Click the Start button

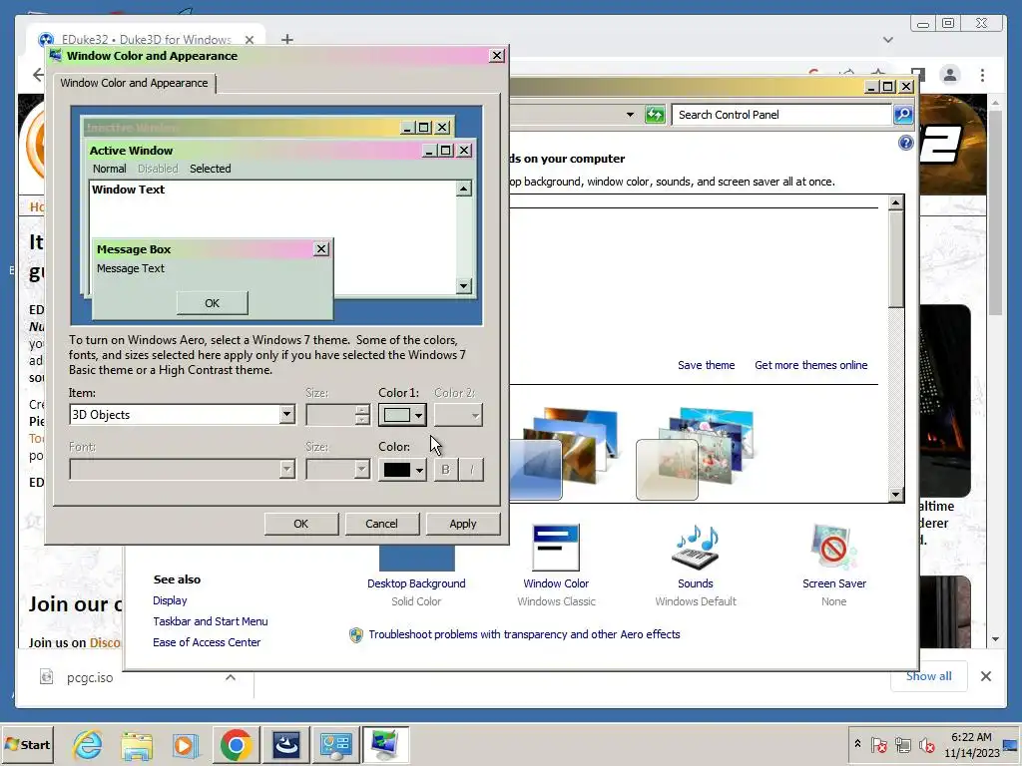[x=27, y=744]
